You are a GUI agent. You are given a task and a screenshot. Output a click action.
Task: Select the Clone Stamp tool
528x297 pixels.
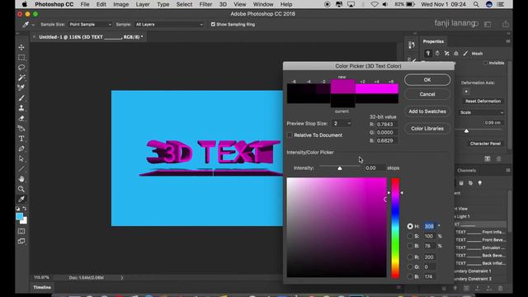pyautogui.click(x=21, y=108)
